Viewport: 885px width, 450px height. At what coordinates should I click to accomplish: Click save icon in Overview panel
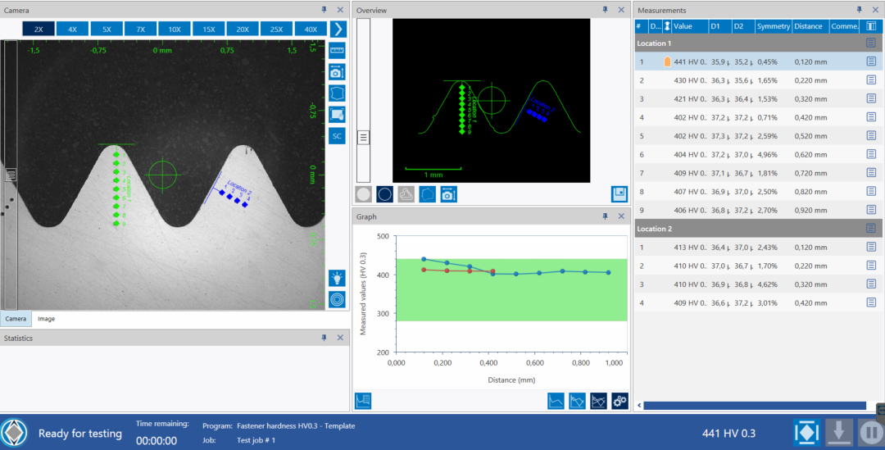[x=619, y=194]
